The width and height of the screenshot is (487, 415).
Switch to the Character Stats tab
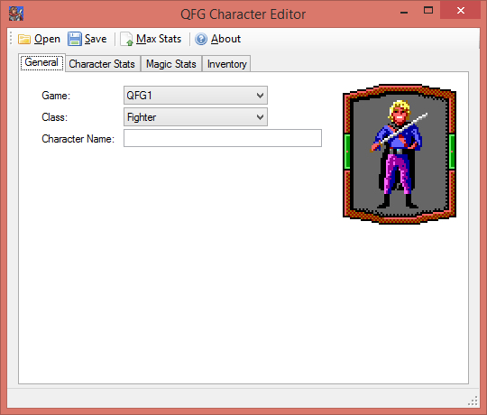point(102,64)
